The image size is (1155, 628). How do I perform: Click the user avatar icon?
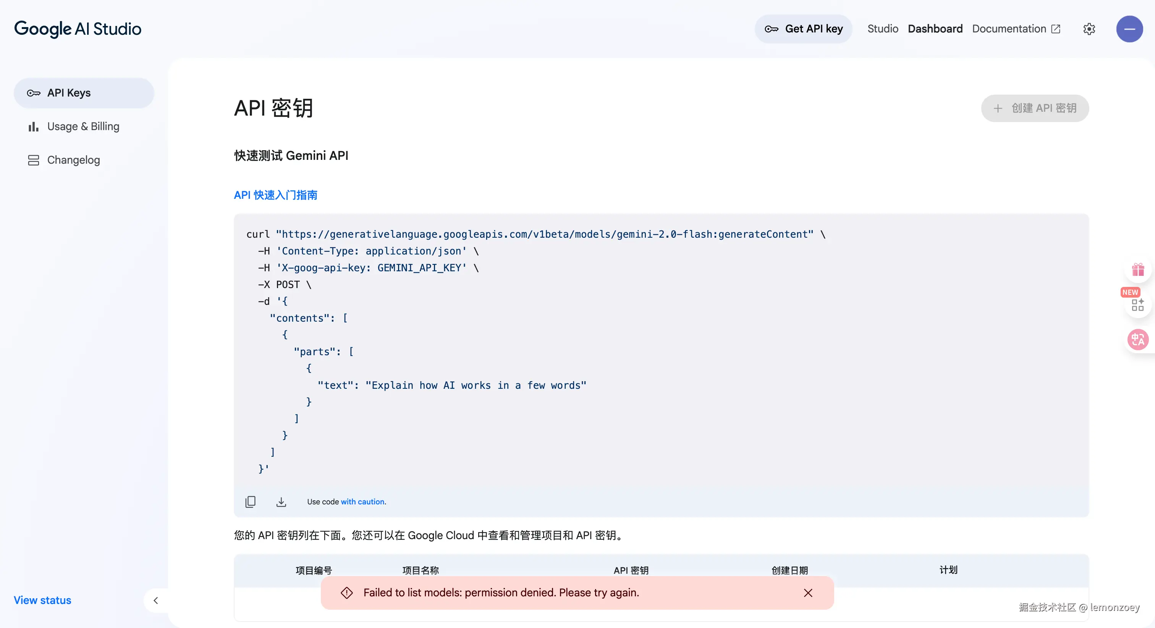[1129, 29]
